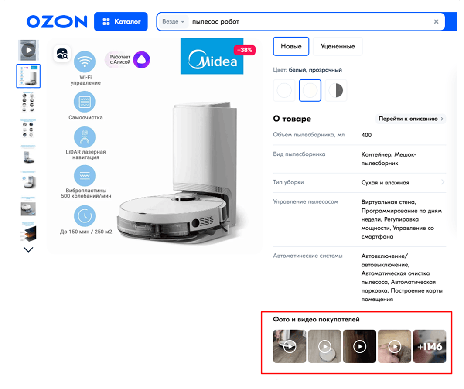Switch to the Уцененные tab
464x389 pixels.
coord(338,46)
